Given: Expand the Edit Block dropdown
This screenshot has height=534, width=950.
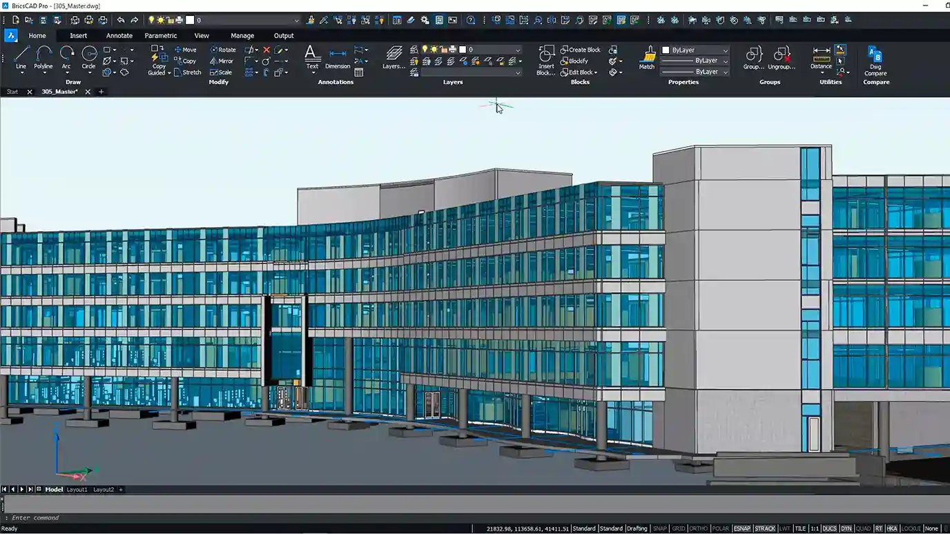Looking at the screenshot, I should tap(594, 72).
